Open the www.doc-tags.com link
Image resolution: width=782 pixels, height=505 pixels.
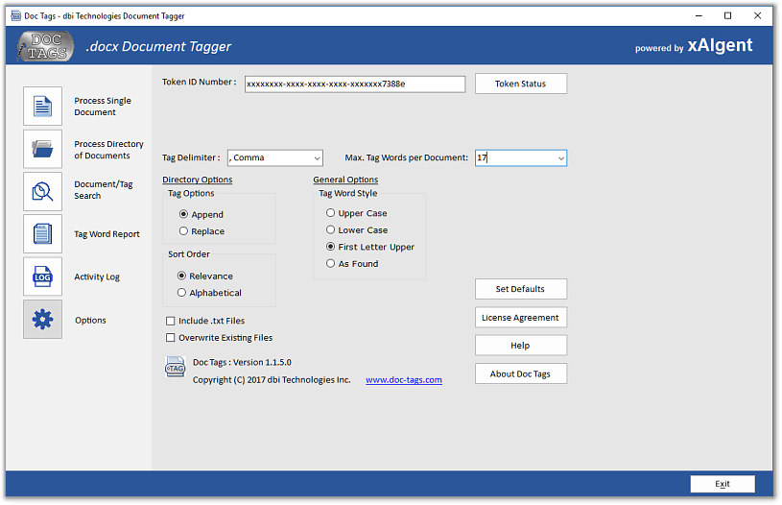pos(403,380)
